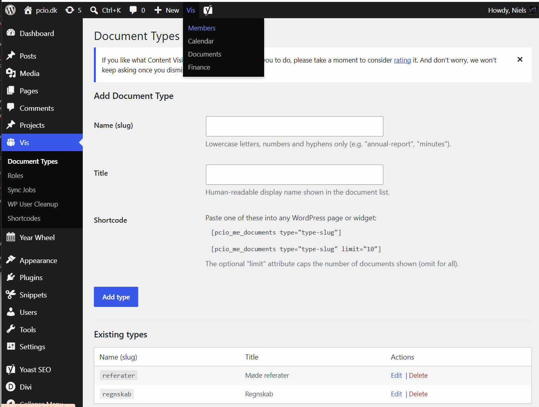Image resolution: width=539 pixels, height=407 pixels.
Task: Open the Yoast icon in admin bar
Action: 208,10
